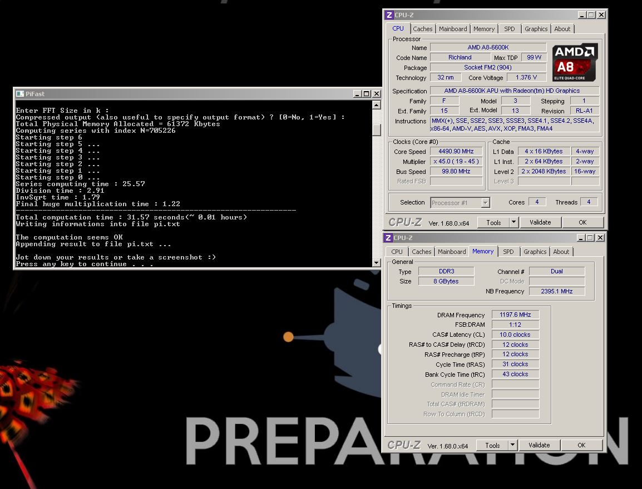Switch to Caches tab in upper CPU-Z

pyautogui.click(x=423, y=29)
